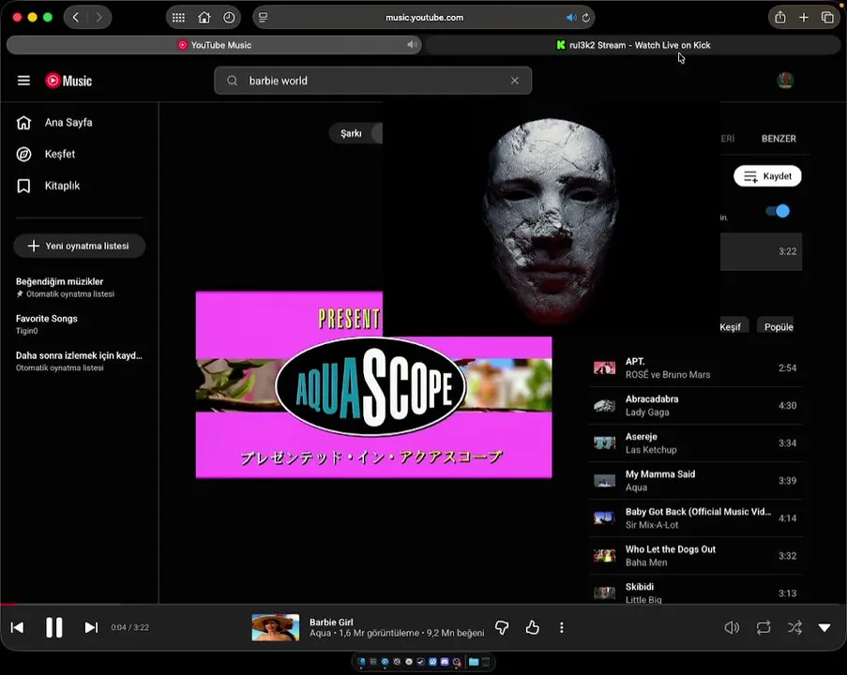Click the site settings icon in address bar
The width and height of the screenshot is (847, 675).
tap(263, 17)
